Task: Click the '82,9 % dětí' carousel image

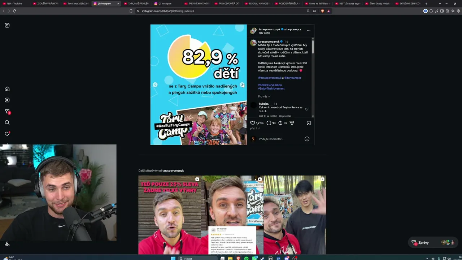Action: [x=199, y=84]
